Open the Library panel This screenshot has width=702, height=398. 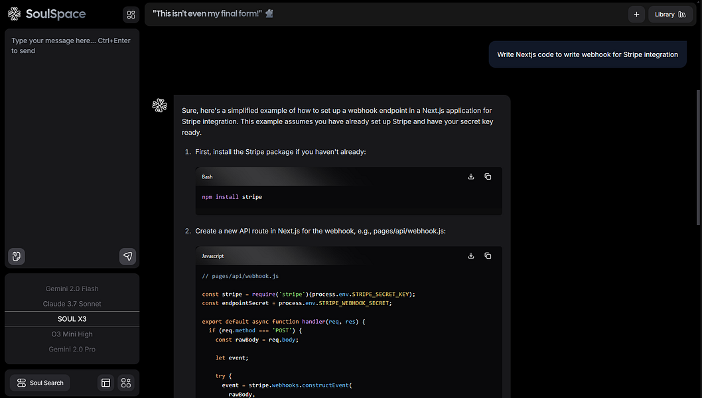(x=669, y=14)
